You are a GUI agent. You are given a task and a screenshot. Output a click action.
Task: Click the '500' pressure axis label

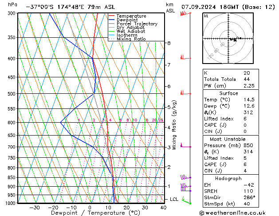(12, 94)
